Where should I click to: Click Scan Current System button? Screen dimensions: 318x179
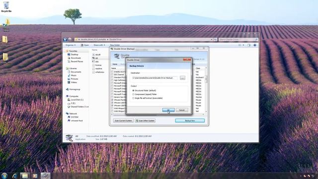click(123, 120)
